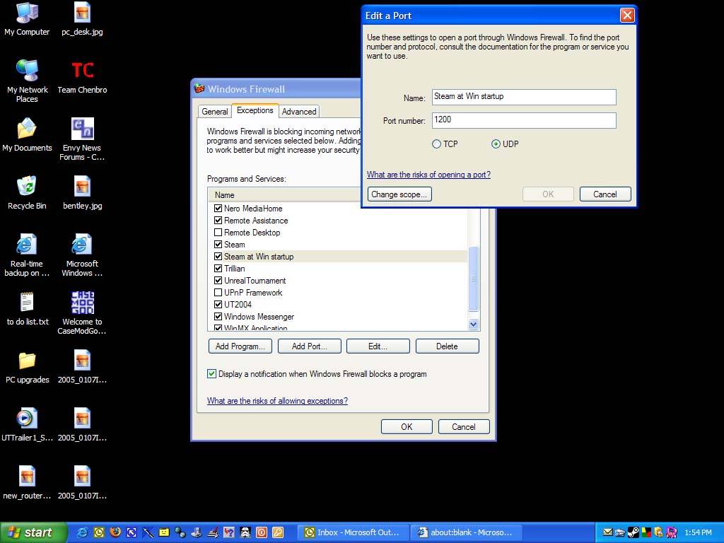This screenshot has width=724, height=543.
Task: Confirm Windows Firewall settings with its OK button
Action: (x=407, y=426)
